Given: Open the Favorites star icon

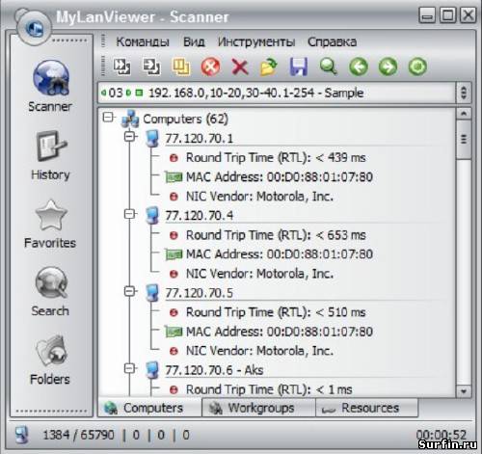Looking at the screenshot, I should click(51, 215).
